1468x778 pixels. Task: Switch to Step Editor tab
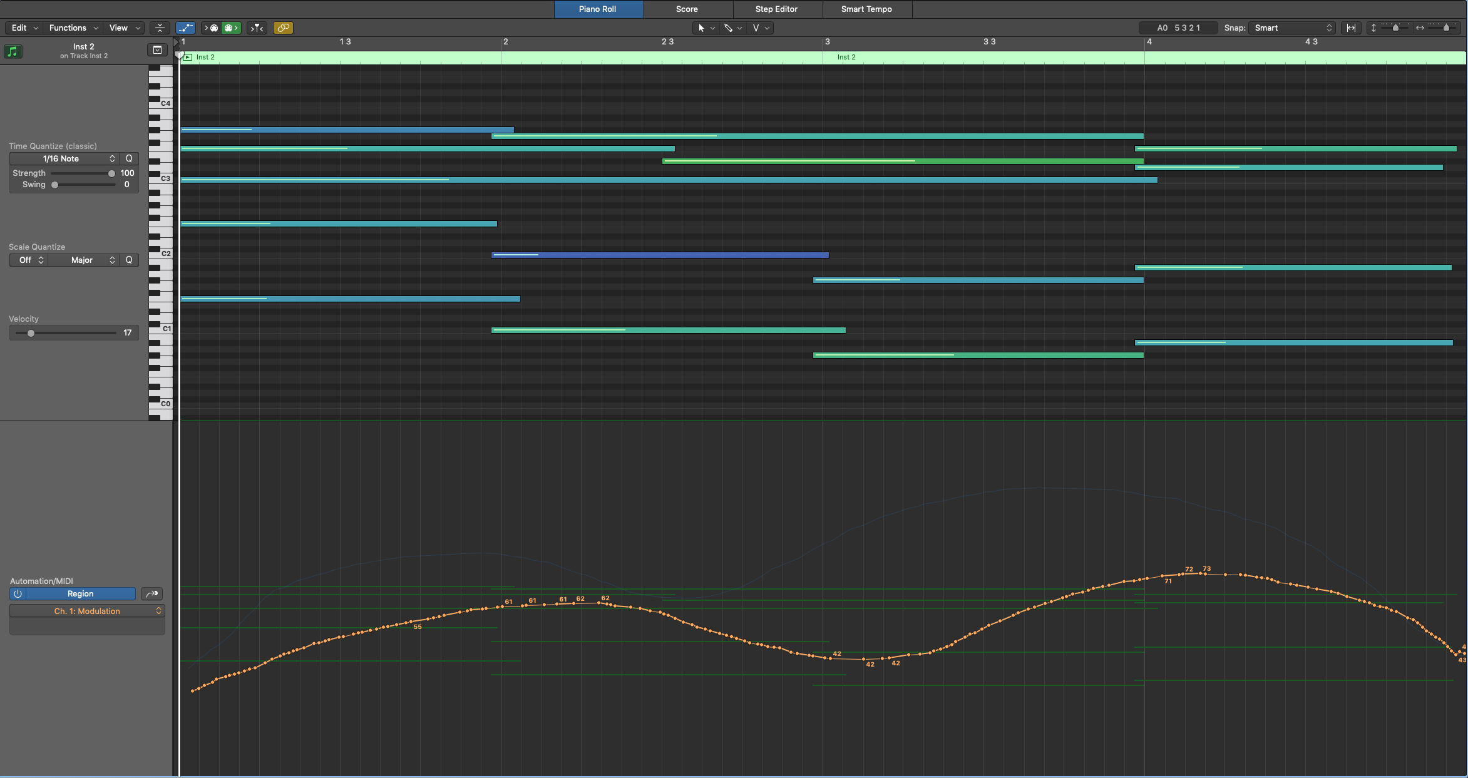(x=776, y=9)
